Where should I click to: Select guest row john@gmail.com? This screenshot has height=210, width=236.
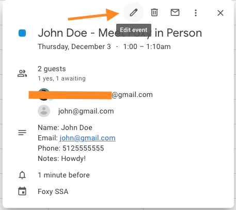[76, 111]
